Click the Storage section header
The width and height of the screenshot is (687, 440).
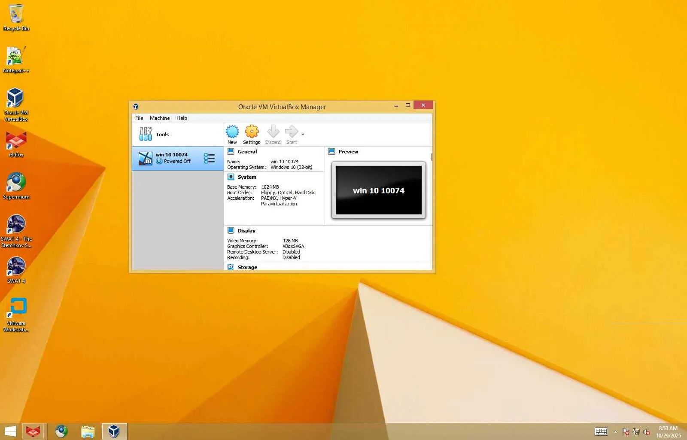[x=247, y=267]
